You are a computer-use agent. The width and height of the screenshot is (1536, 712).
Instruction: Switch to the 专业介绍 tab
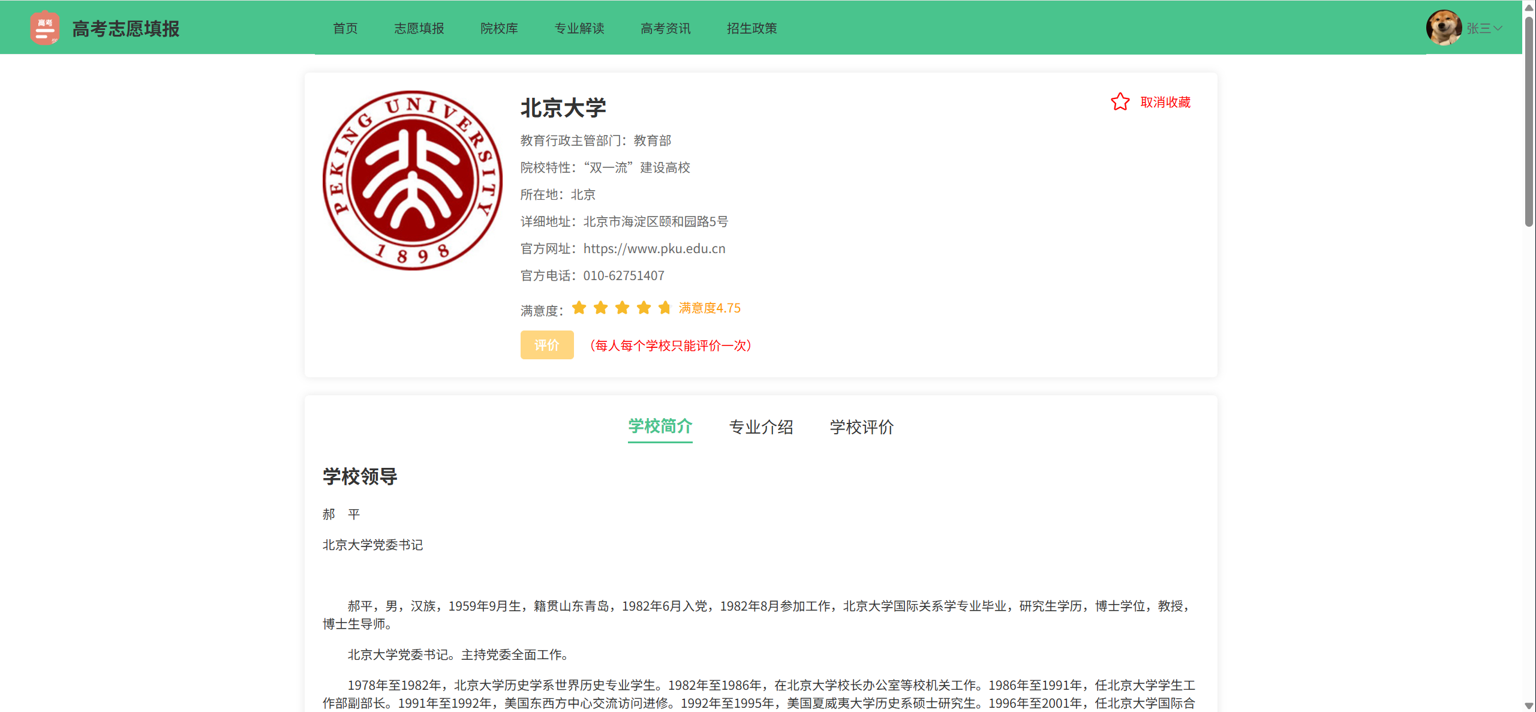761,427
